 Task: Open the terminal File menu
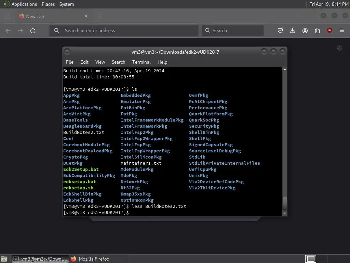(x=70, y=62)
